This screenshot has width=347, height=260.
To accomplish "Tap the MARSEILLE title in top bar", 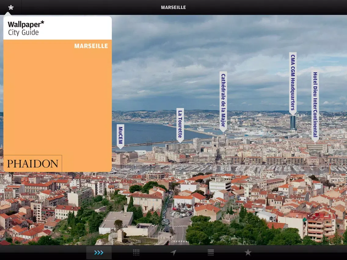I will 173,8.
